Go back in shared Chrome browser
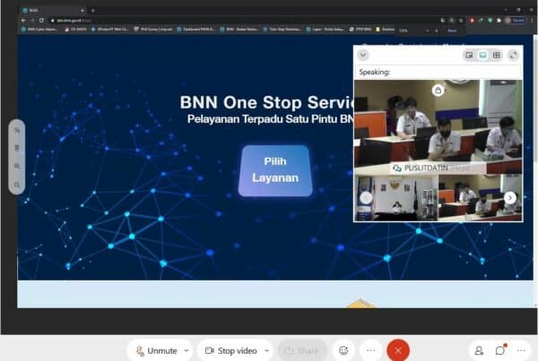 point(23,21)
